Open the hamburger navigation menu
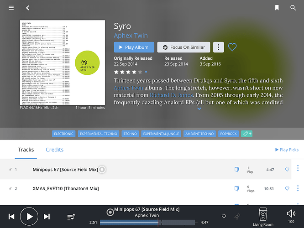 pos(11,8)
